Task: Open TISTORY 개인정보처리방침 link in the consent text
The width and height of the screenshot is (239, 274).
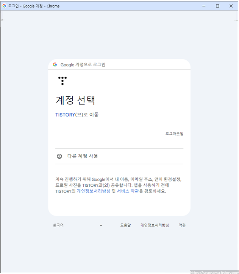Action: click(94, 191)
